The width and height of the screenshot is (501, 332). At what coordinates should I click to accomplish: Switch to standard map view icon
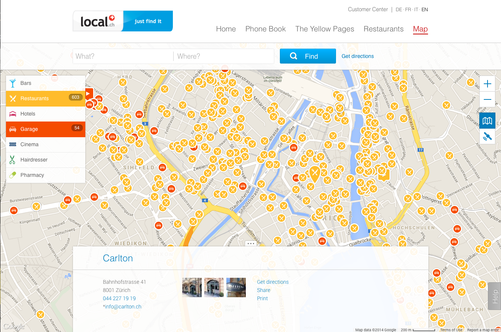(x=487, y=121)
